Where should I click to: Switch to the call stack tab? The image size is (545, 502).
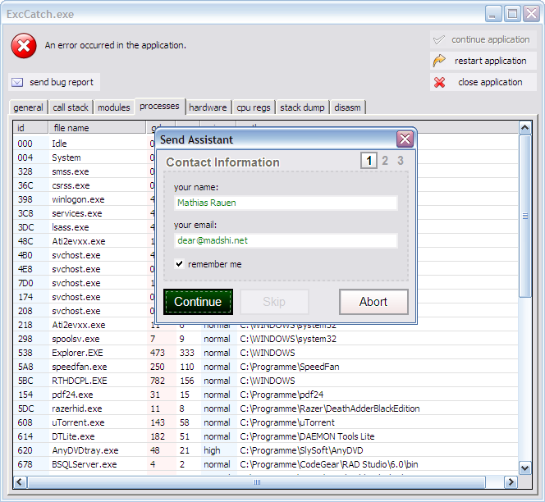click(x=71, y=107)
